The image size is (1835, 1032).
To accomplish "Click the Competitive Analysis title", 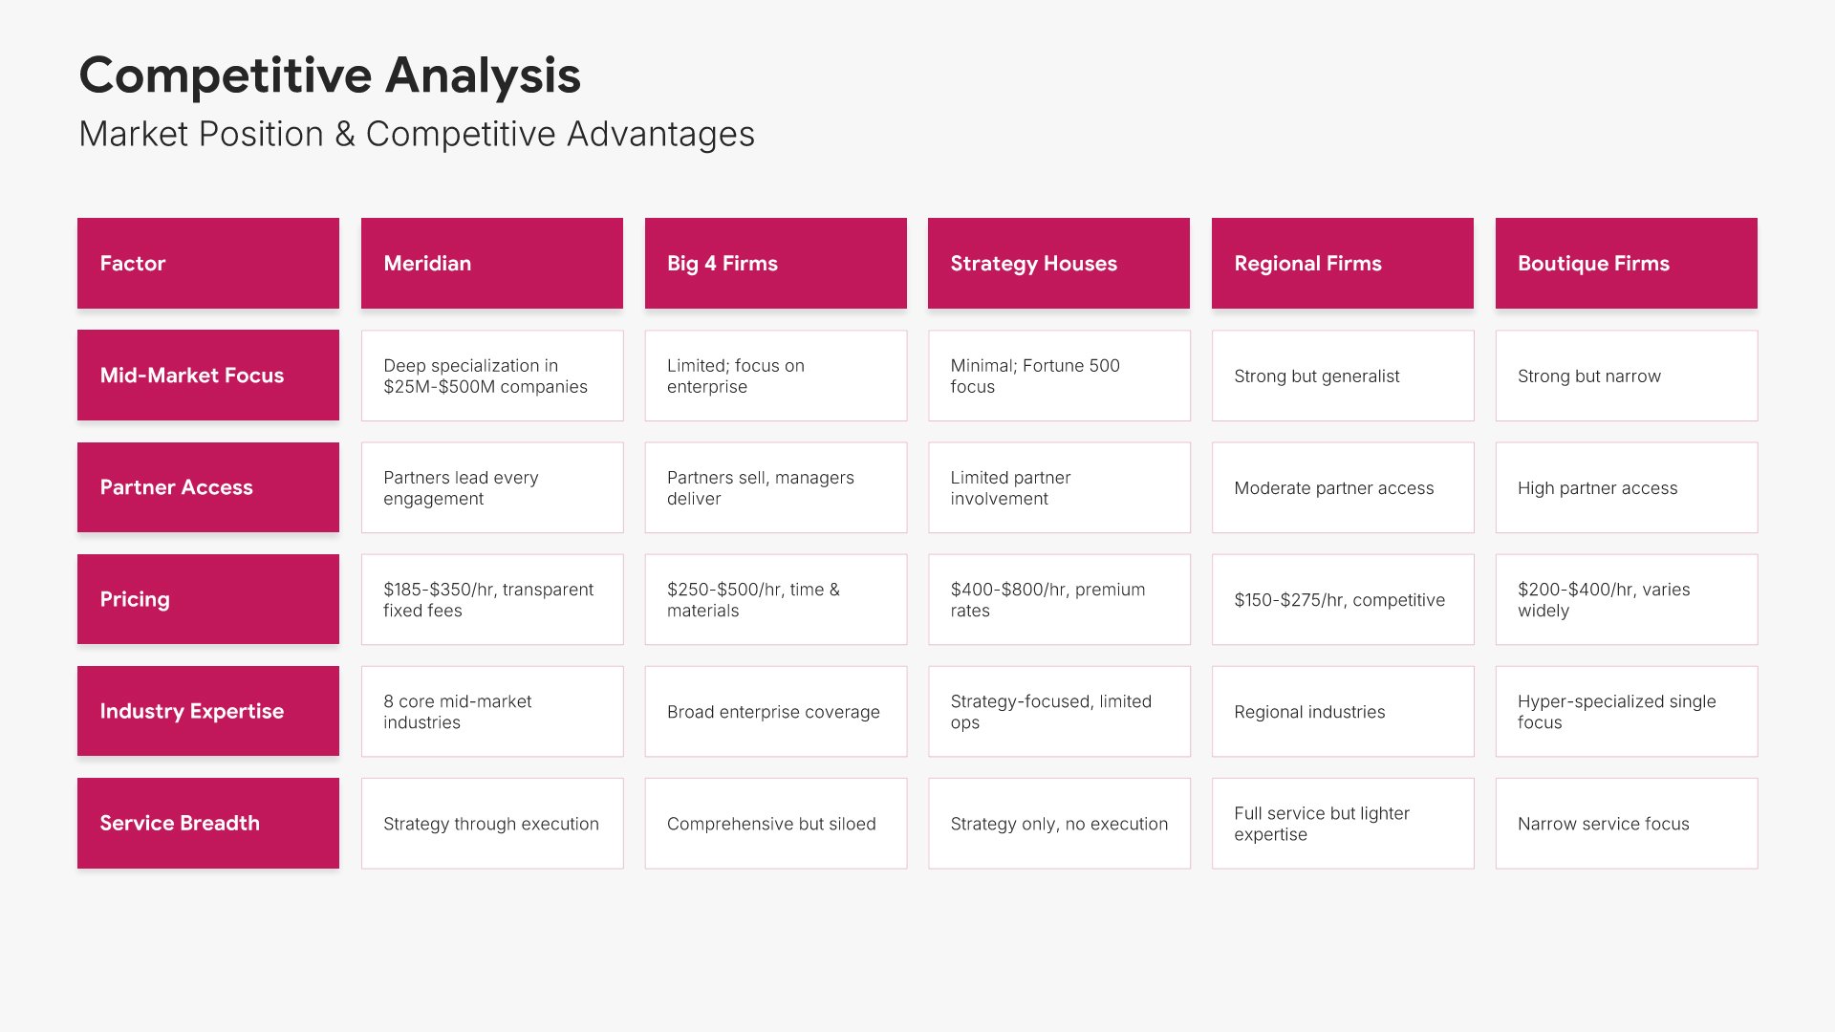I will click(330, 75).
